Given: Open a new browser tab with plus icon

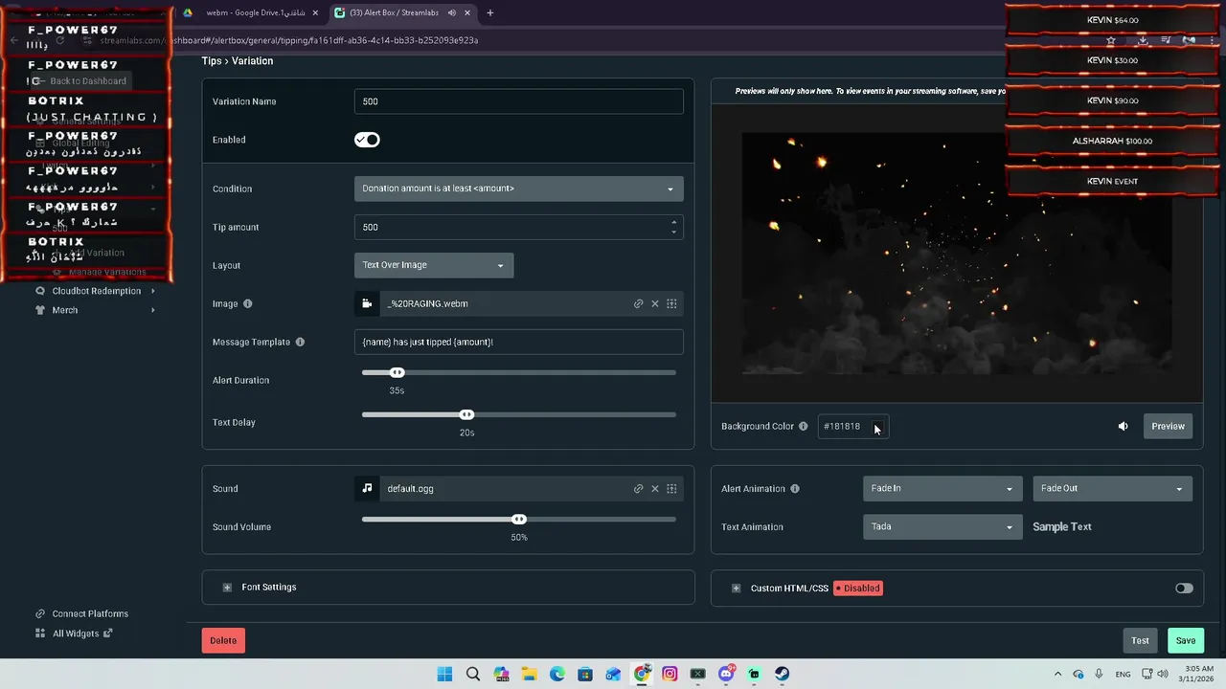Looking at the screenshot, I should coord(489,12).
